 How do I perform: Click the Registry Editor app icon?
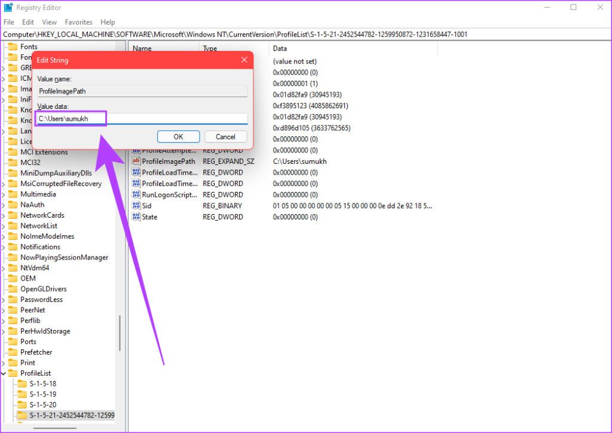coord(8,7)
